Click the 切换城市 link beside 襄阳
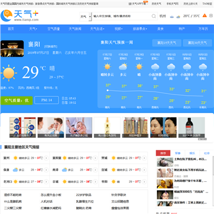This screenshot has height=214, width=214. coord(51,46)
